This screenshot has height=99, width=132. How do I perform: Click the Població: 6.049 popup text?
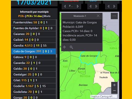pos(73,27)
